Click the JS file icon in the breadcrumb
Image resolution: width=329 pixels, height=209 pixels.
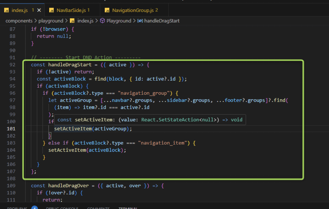72,21
